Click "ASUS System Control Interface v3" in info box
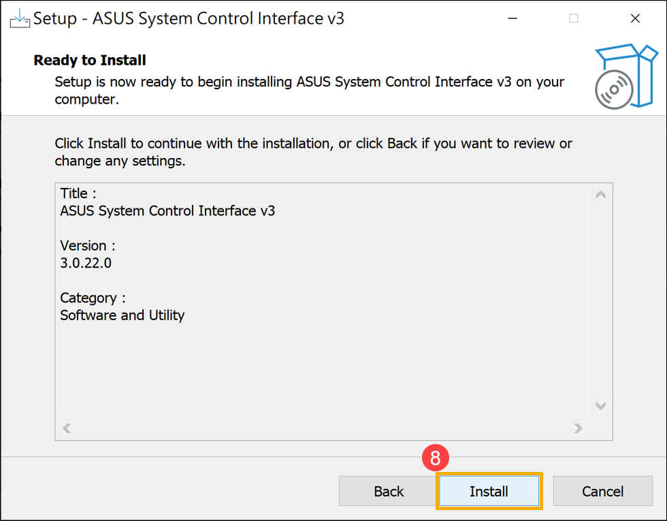The height and width of the screenshot is (521, 667). pos(167,210)
